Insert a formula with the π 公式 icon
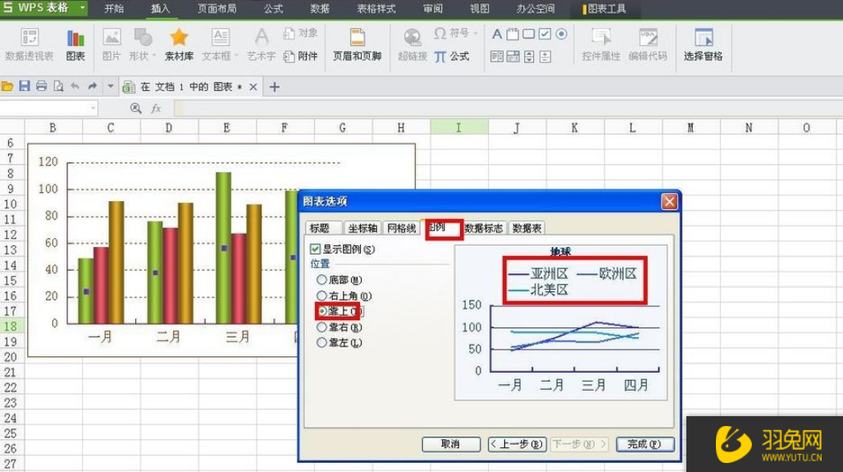 pyautogui.click(x=452, y=57)
